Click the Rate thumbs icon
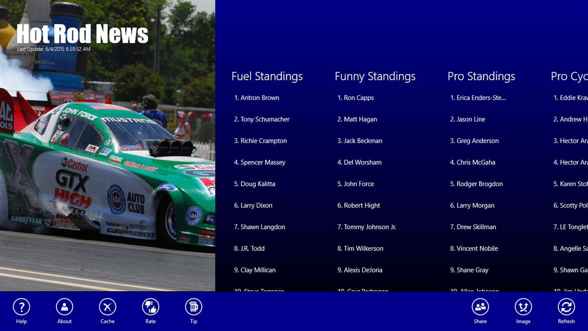Screen dimensions: 588x331 pyautogui.click(x=151, y=307)
